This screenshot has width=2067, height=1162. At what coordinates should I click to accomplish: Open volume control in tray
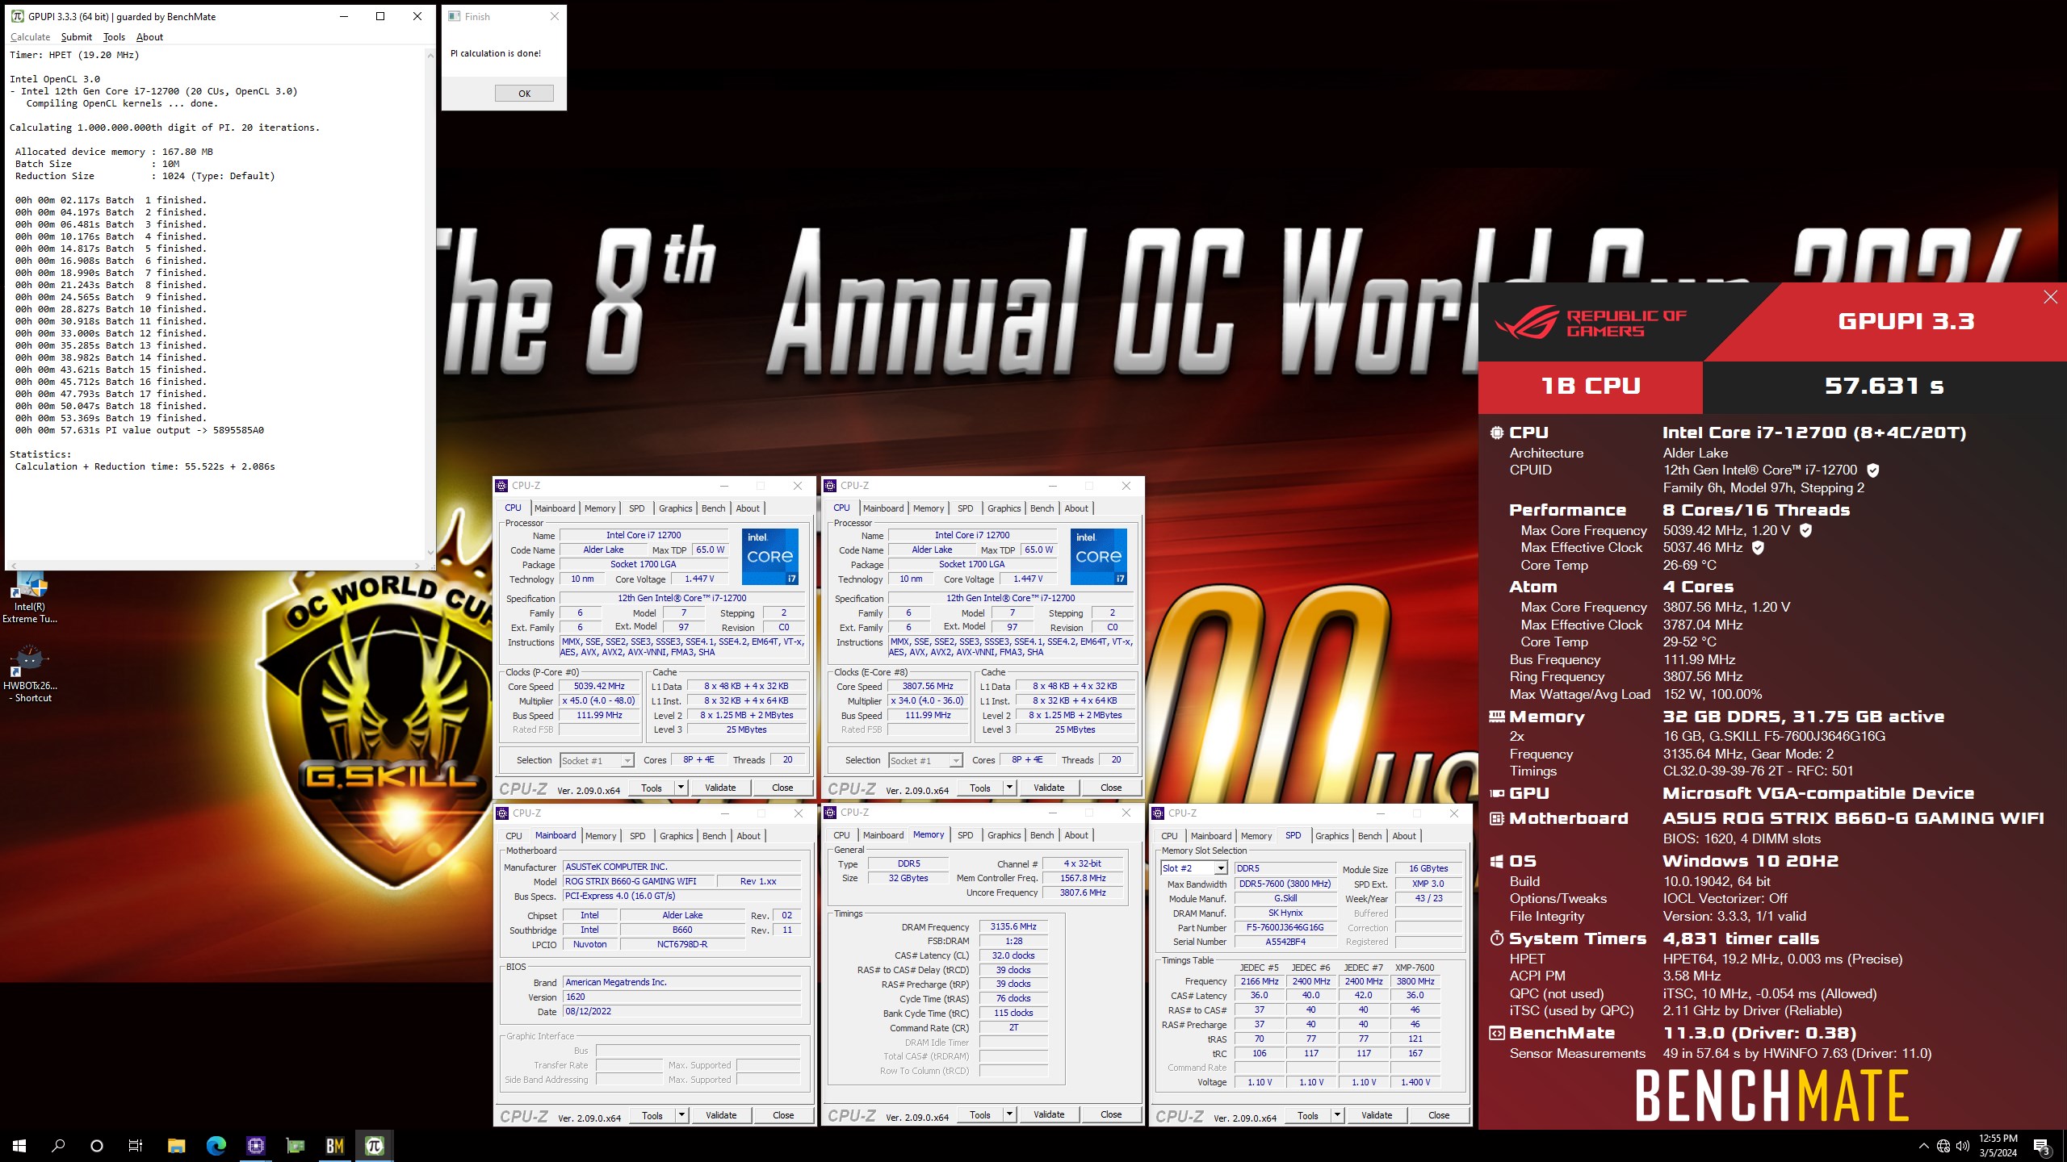[1963, 1145]
